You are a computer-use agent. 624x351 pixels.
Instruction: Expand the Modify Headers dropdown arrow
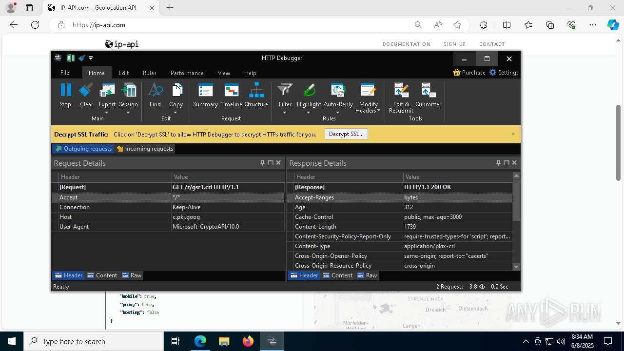[x=379, y=111]
